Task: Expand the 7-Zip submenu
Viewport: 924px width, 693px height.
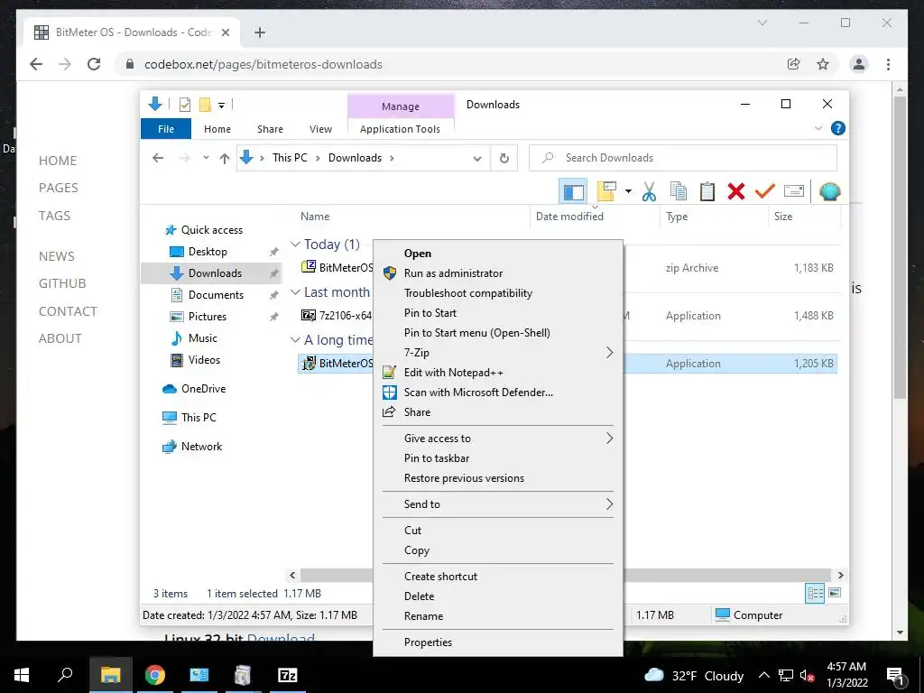Action: click(609, 353)
